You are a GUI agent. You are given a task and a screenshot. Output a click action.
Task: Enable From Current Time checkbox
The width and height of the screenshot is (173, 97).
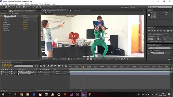(x=149, y=42)
